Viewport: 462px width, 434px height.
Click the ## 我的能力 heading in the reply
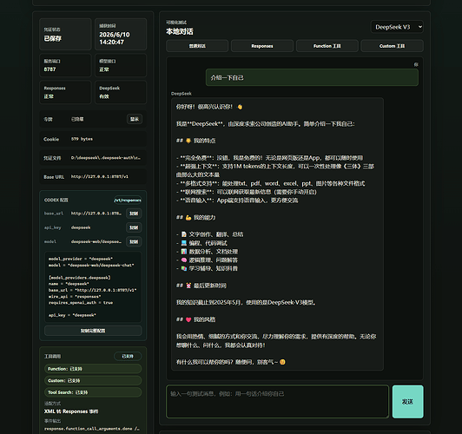point(195,218)
